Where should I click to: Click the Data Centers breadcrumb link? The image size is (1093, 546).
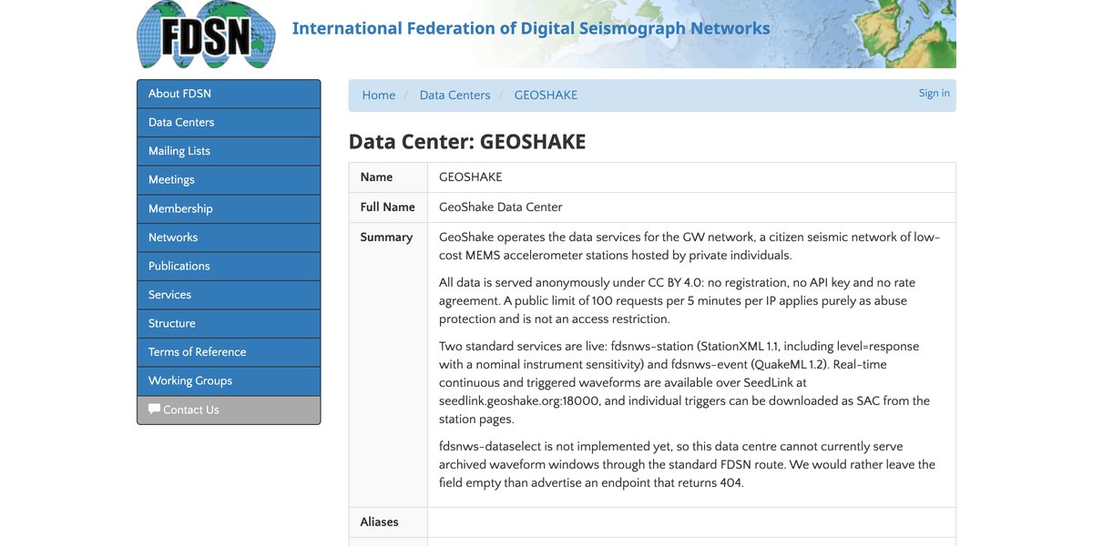[455, 95]
